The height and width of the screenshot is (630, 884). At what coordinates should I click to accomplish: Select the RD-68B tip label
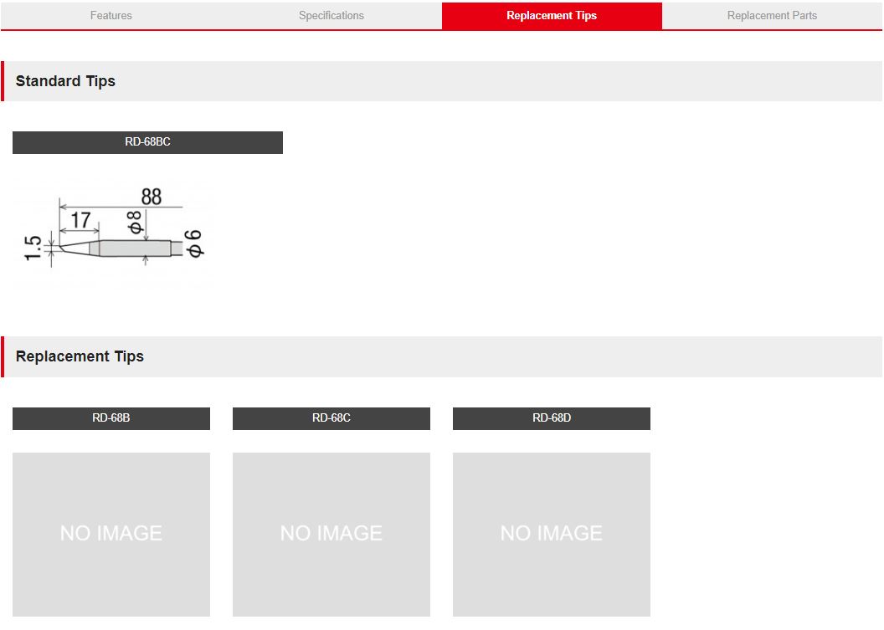coord(110,418)
